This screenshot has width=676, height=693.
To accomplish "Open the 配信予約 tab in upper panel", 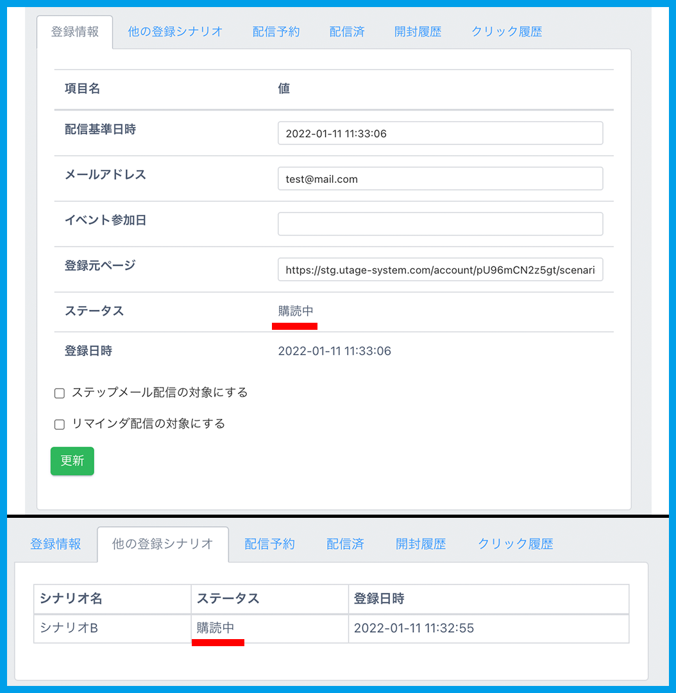I will click(x=276, y=31).
